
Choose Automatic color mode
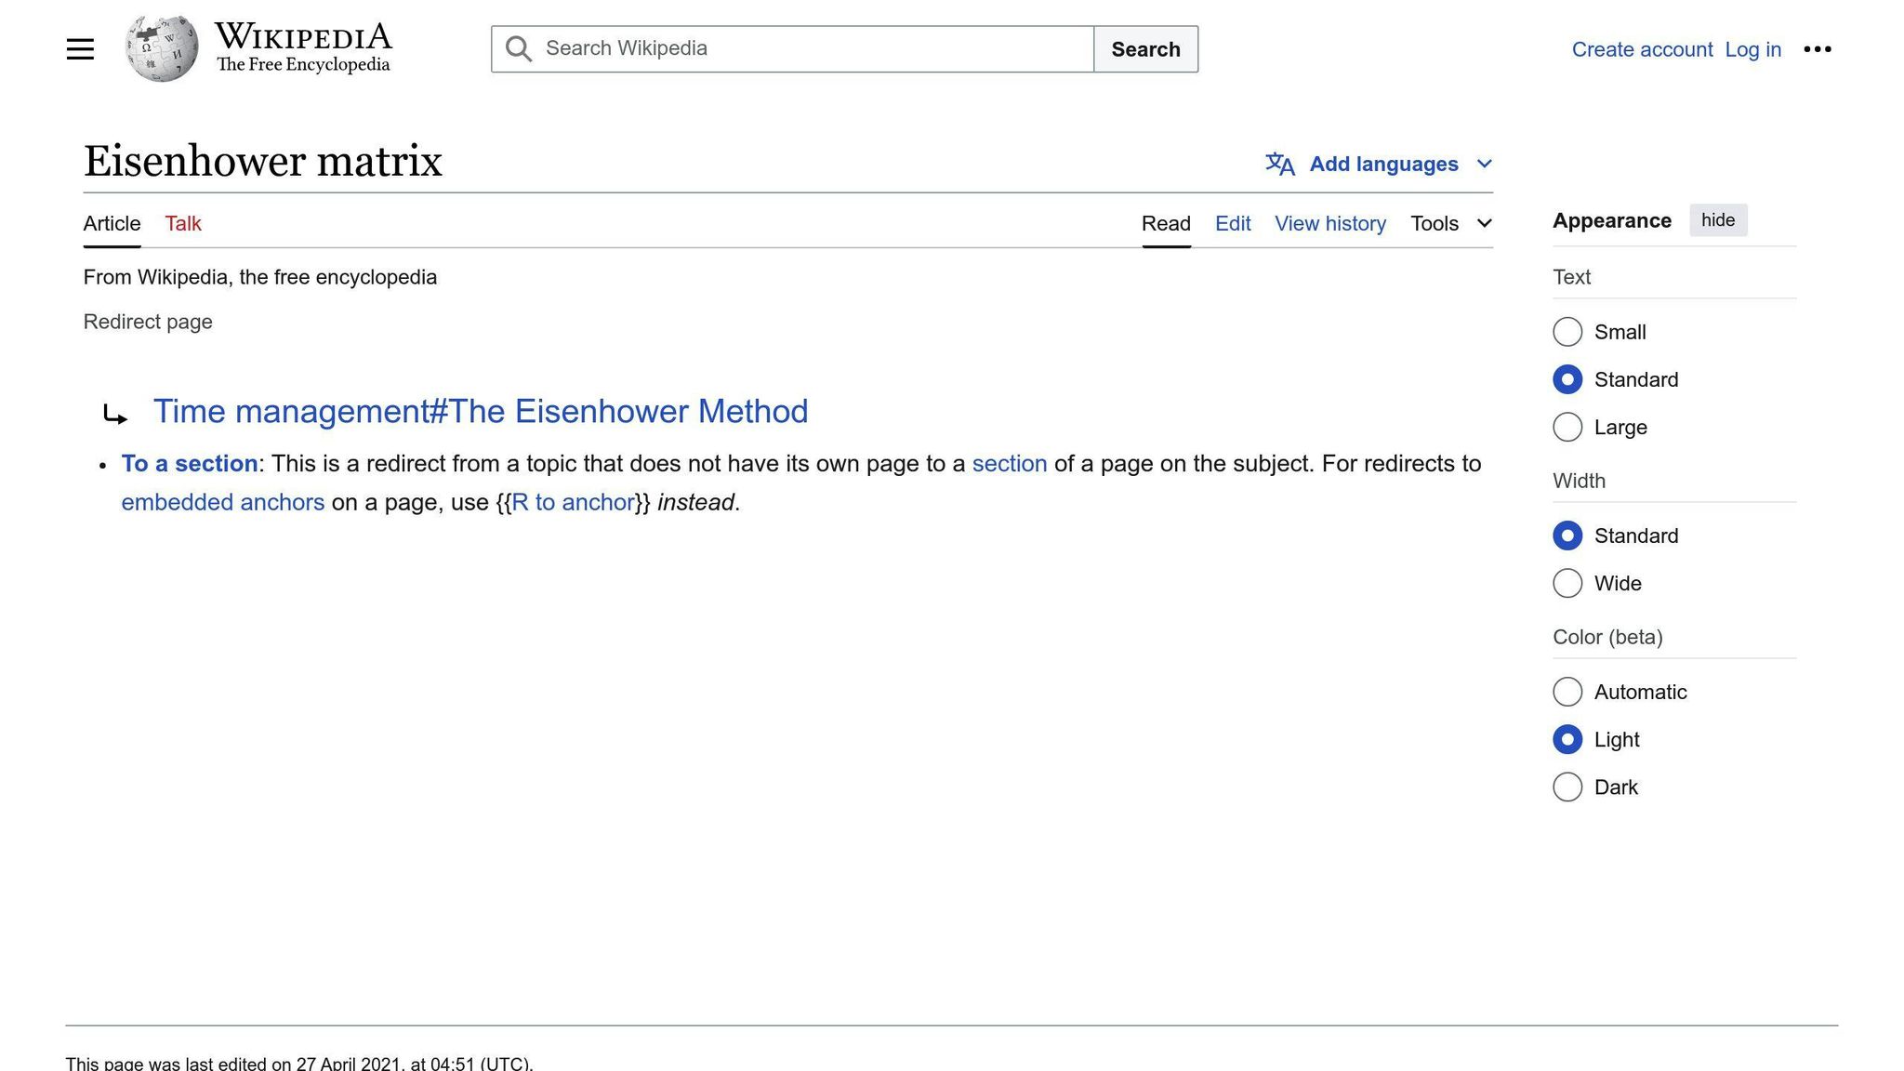point(1567,693)
